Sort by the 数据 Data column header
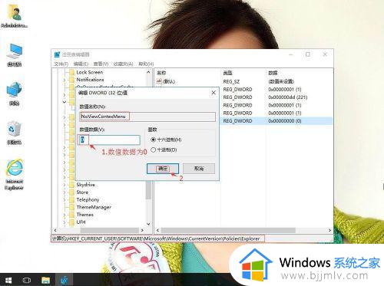 point(273,73)
